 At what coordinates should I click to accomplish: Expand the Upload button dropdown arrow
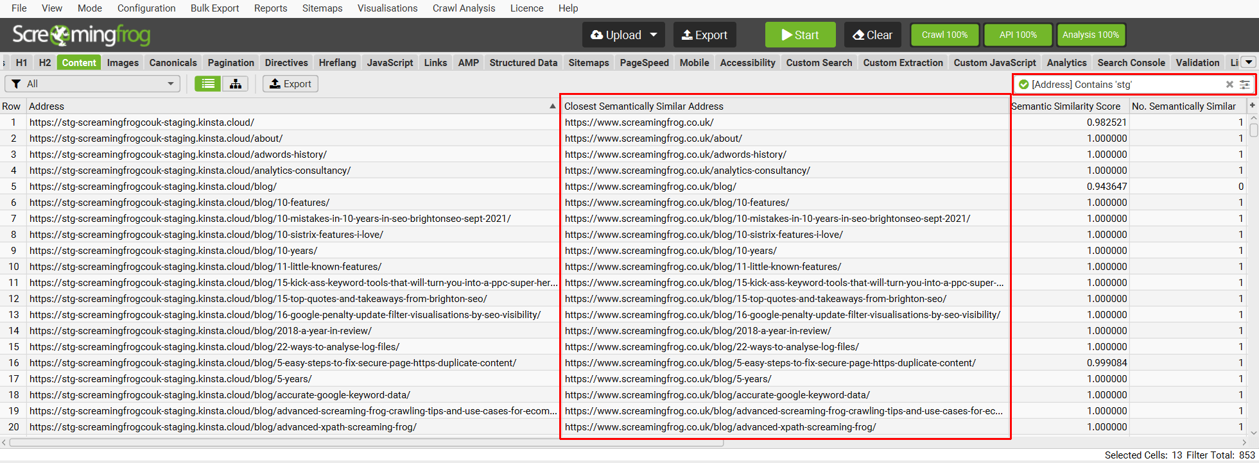(x=654, y=35)
